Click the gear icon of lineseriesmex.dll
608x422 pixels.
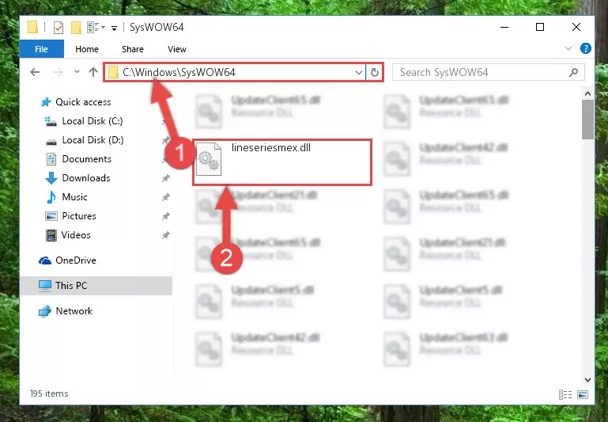209,160
